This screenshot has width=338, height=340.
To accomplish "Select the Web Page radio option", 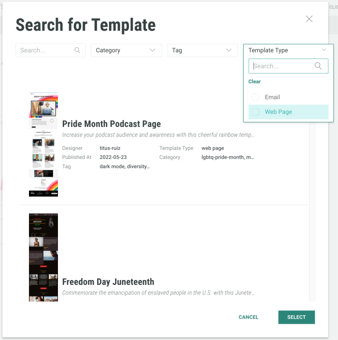I will (255, 112).
